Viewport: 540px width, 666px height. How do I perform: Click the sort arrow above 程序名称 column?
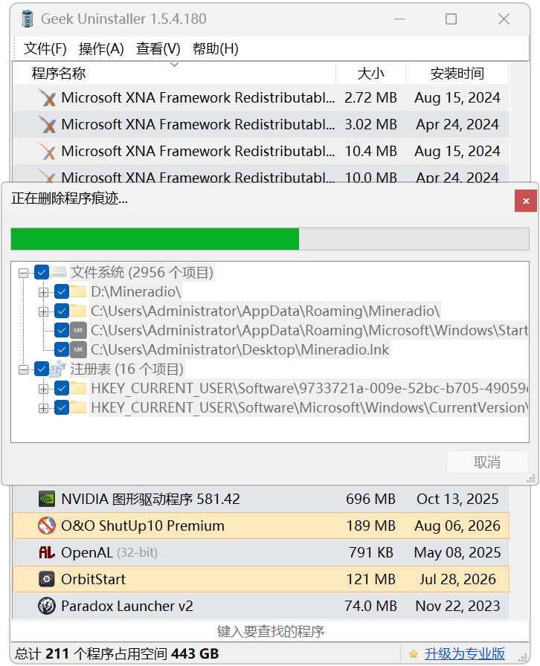(x=174, y=65)
